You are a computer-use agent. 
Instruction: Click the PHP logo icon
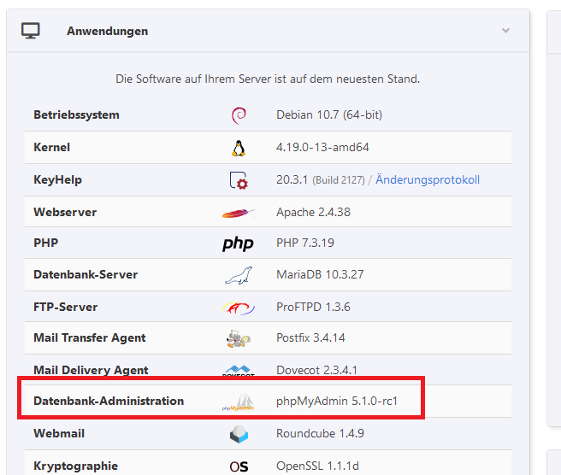pyautogui.click(x=239, y=244)
